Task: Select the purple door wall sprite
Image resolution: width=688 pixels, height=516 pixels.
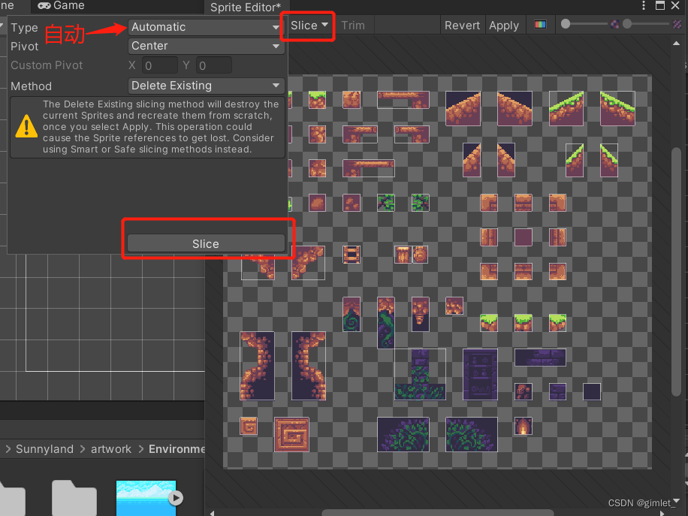Action: [480, 374]
